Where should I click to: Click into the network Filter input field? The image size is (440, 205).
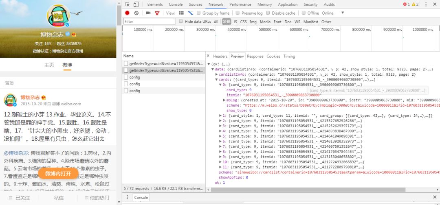tap(150, 21)
